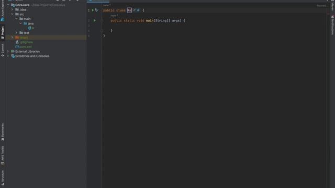
Task: Fold the main method at line 2
Action: click(x=102, y=20)
